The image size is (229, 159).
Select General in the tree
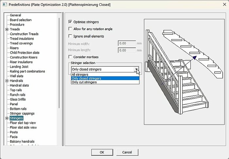pos(15,15)
